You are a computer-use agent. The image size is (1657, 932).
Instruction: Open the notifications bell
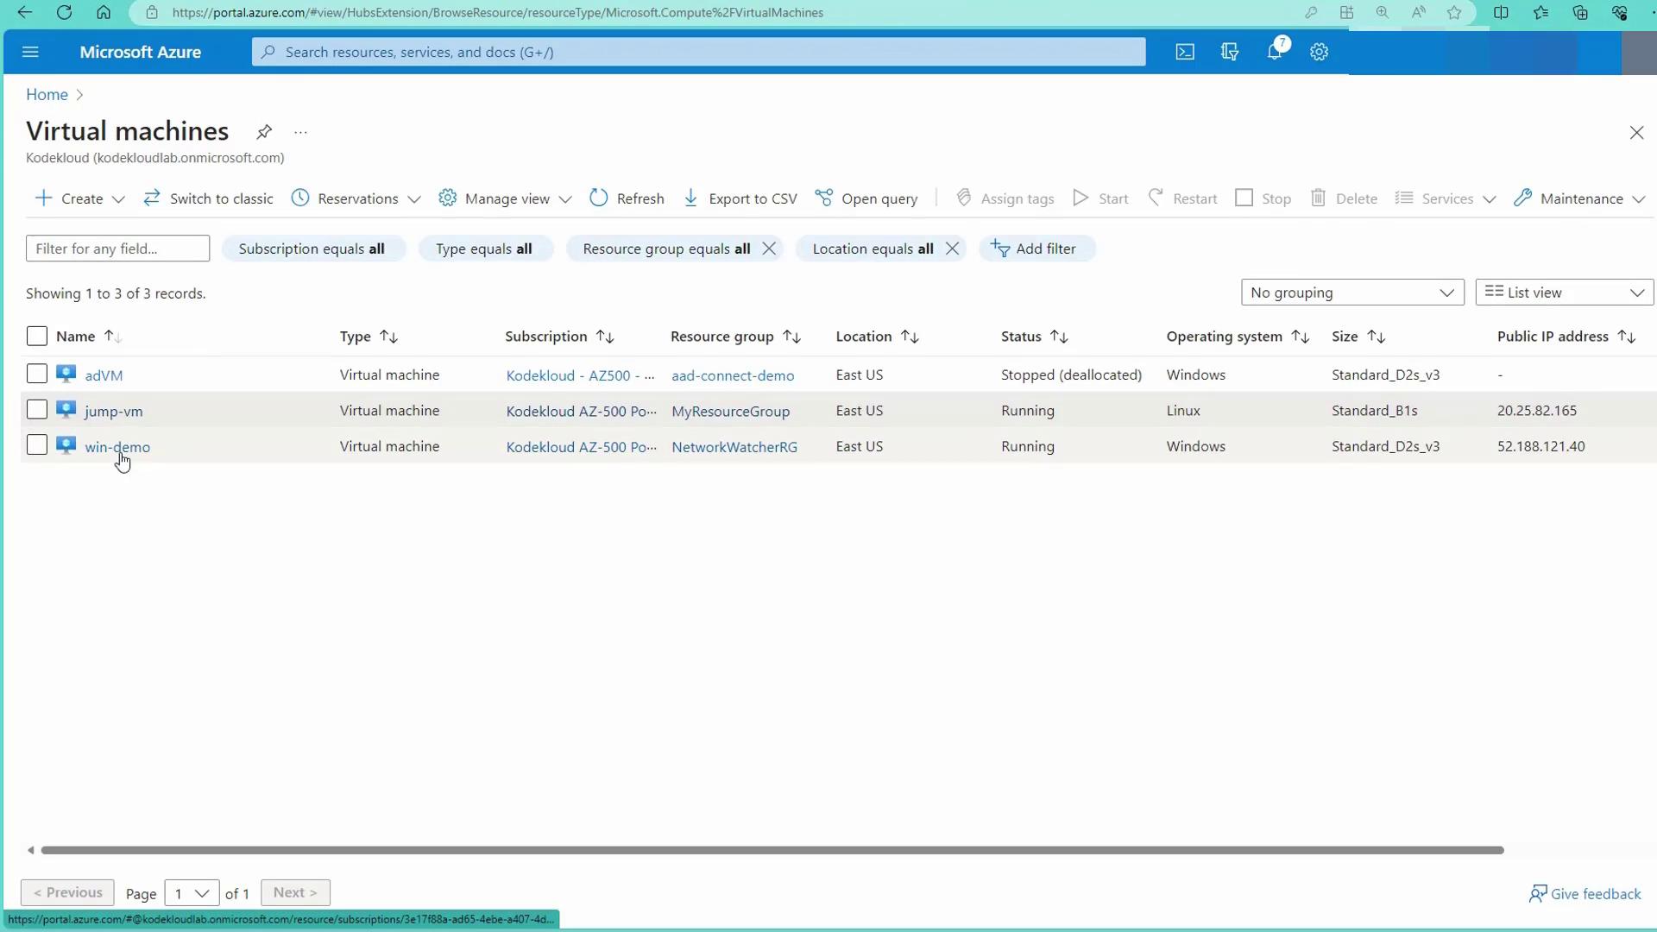click(x=1275, y=52)
